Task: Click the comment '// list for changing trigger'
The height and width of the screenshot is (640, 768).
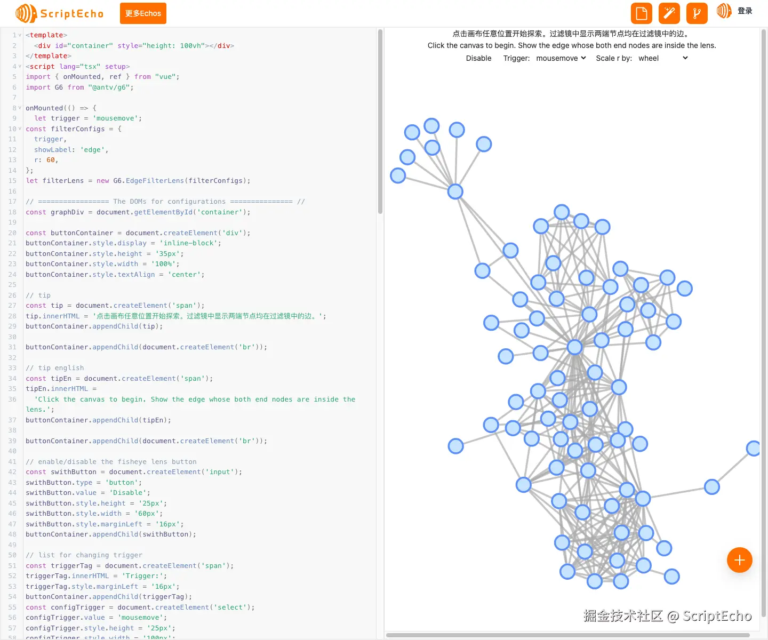Action: [x=84, y=555]
